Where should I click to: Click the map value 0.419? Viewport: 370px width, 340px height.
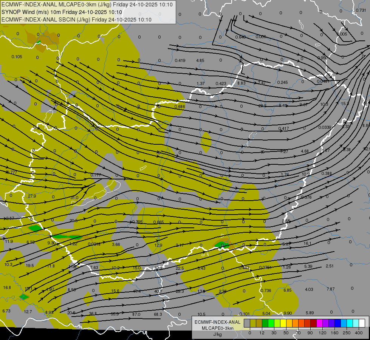click(x=180, y=60)
